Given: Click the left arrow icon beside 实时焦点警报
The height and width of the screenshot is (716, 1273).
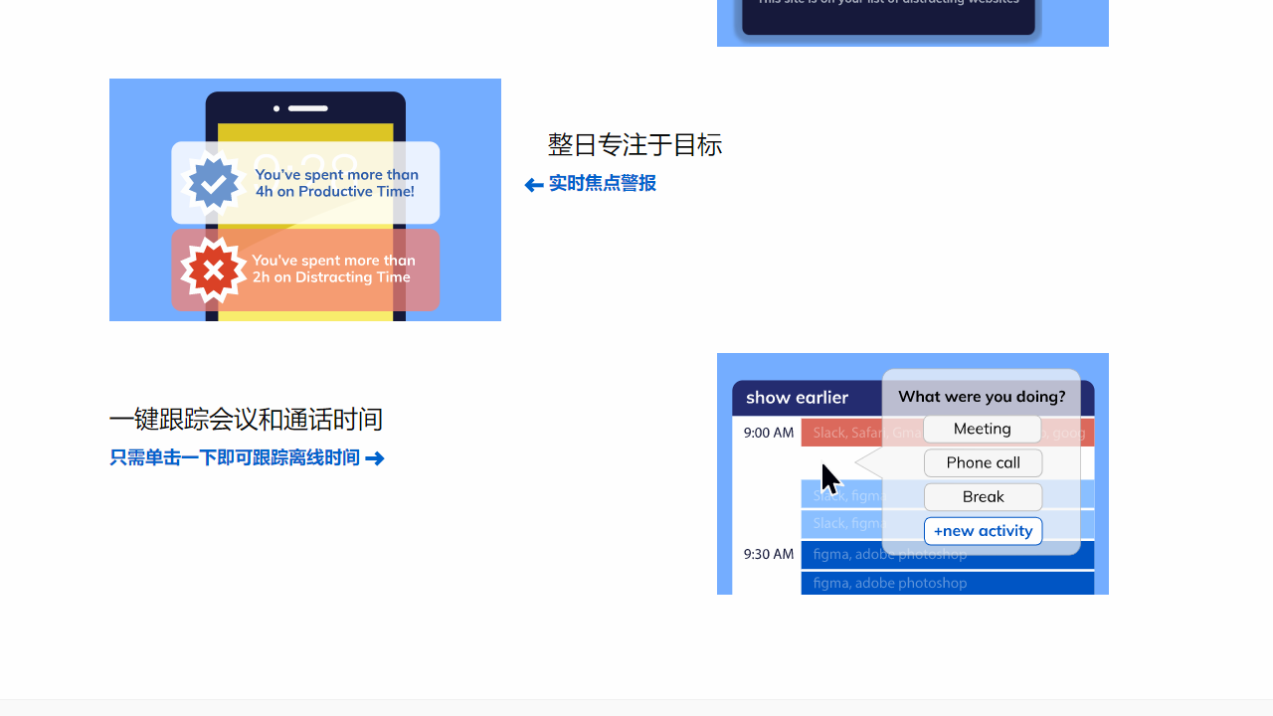Looking at the screenshot, I should click(x=533, y=184).
